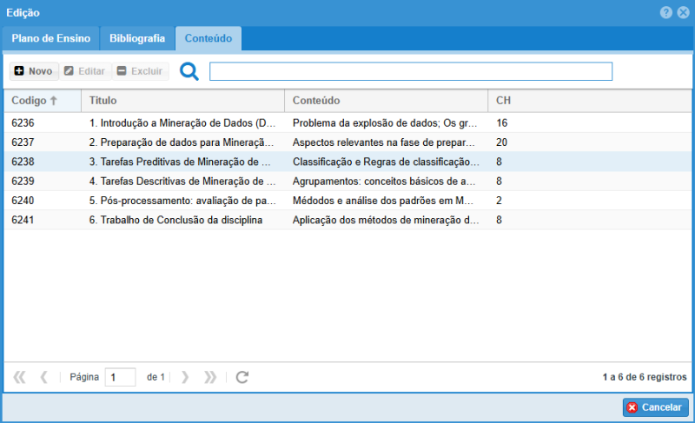Click the Novo button

pyautogui.click(x=34, y=71)
